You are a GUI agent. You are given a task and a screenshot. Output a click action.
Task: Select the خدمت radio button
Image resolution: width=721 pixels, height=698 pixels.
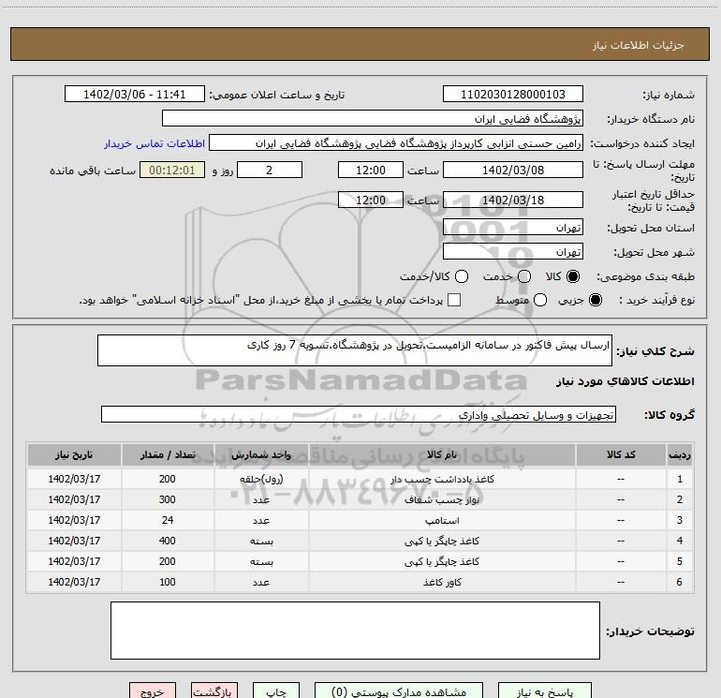click(524, 276)
